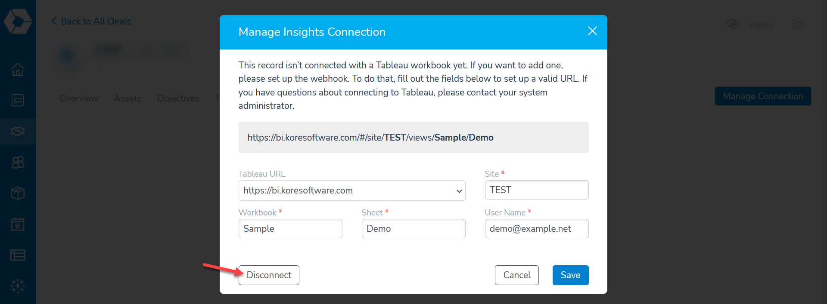The image size is (827, 304).
Task: Open the table list sidebar icon
Action: [x=18, y=255]
